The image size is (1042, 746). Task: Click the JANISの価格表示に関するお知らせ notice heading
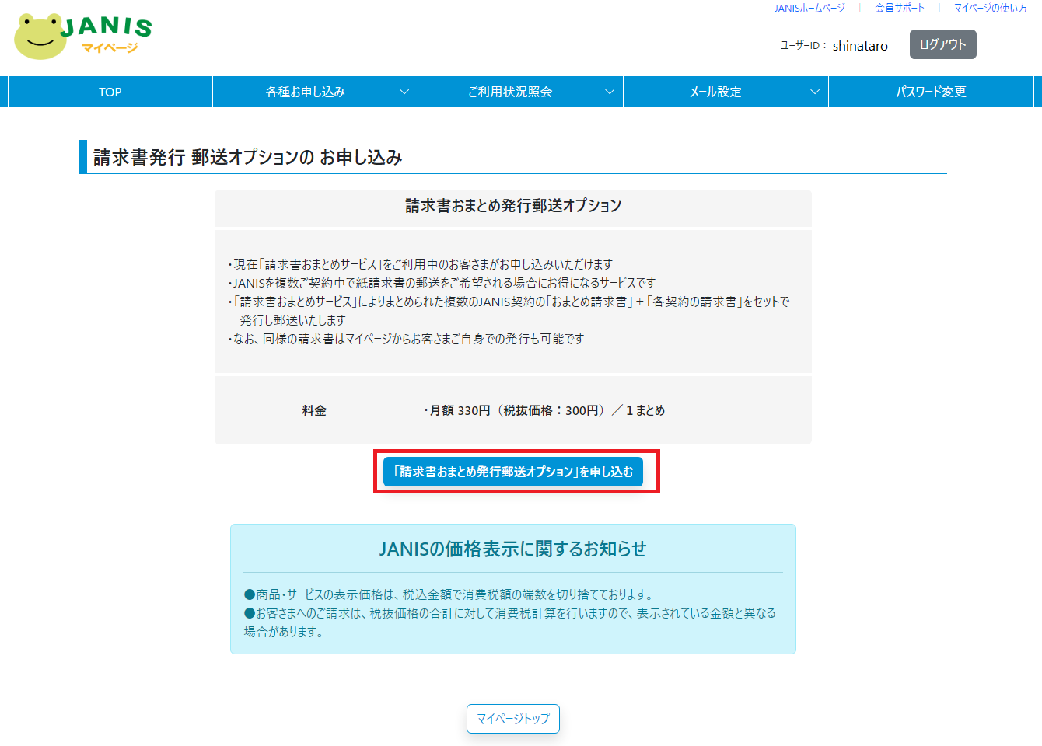[512, 549]
